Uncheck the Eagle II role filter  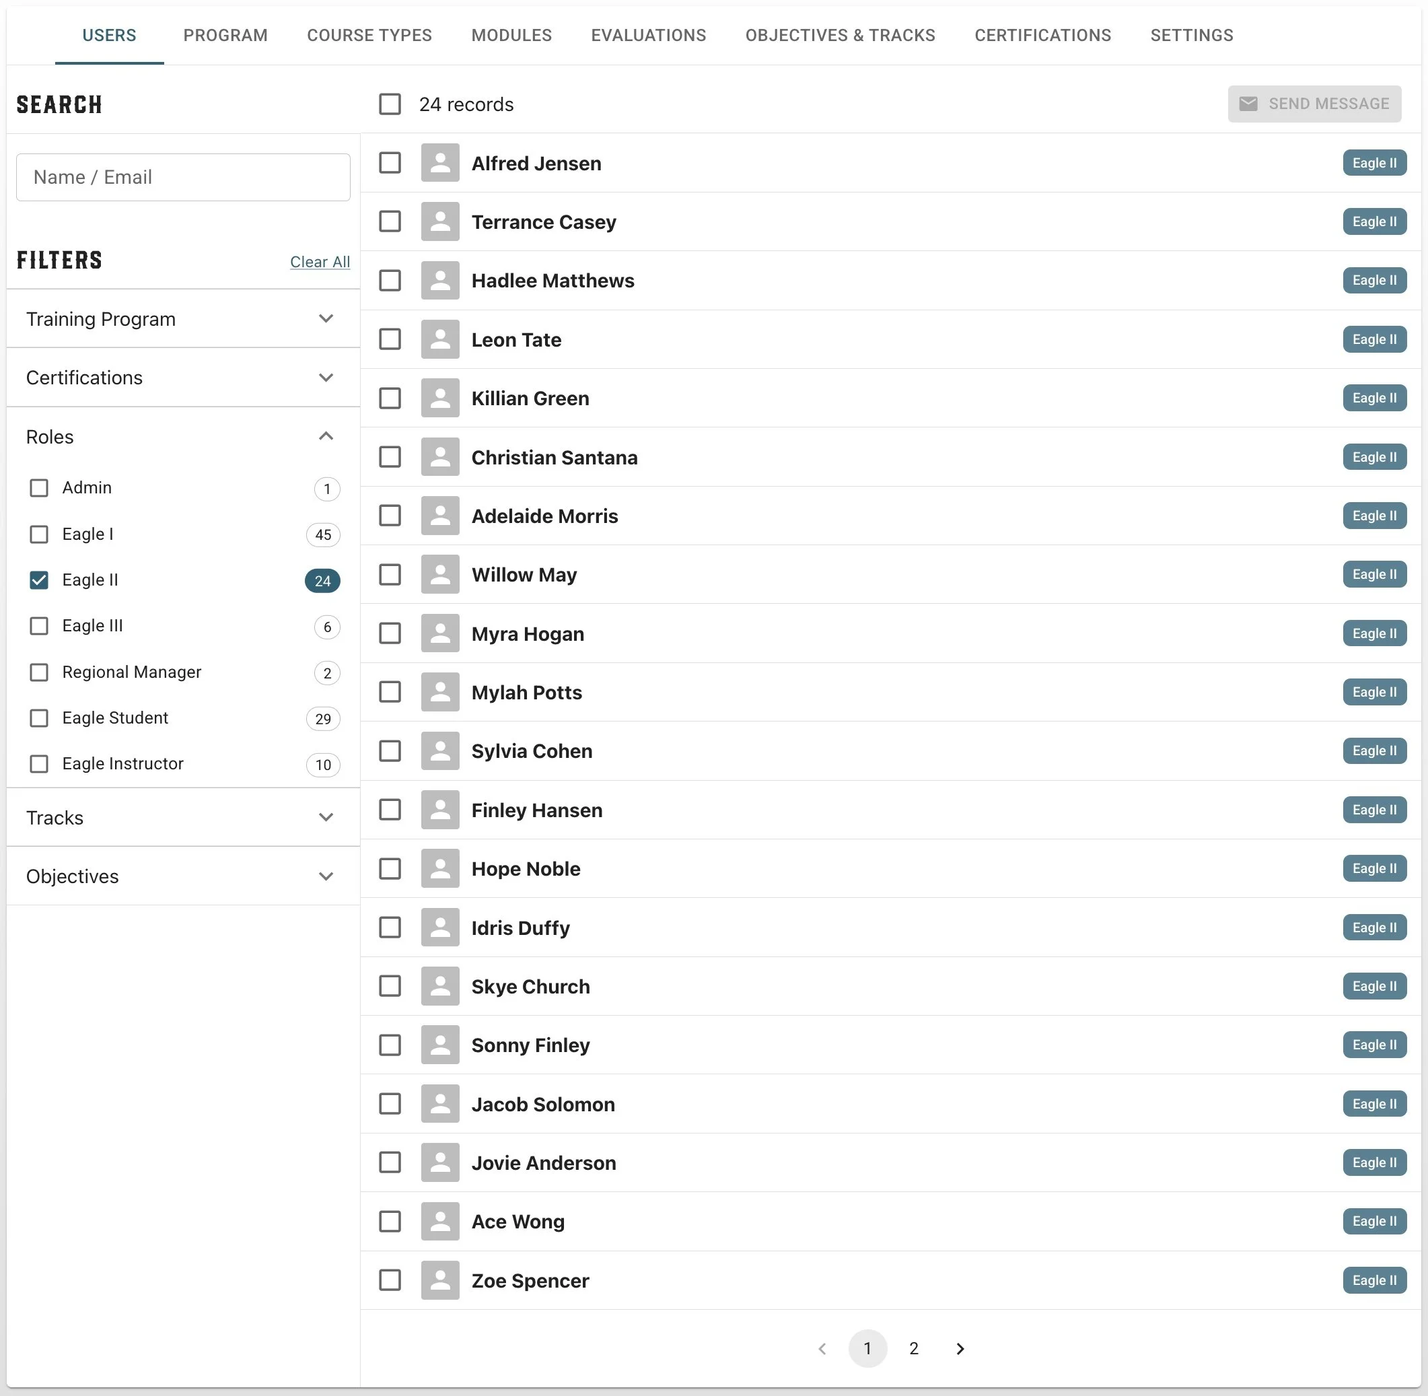[39, 580]
